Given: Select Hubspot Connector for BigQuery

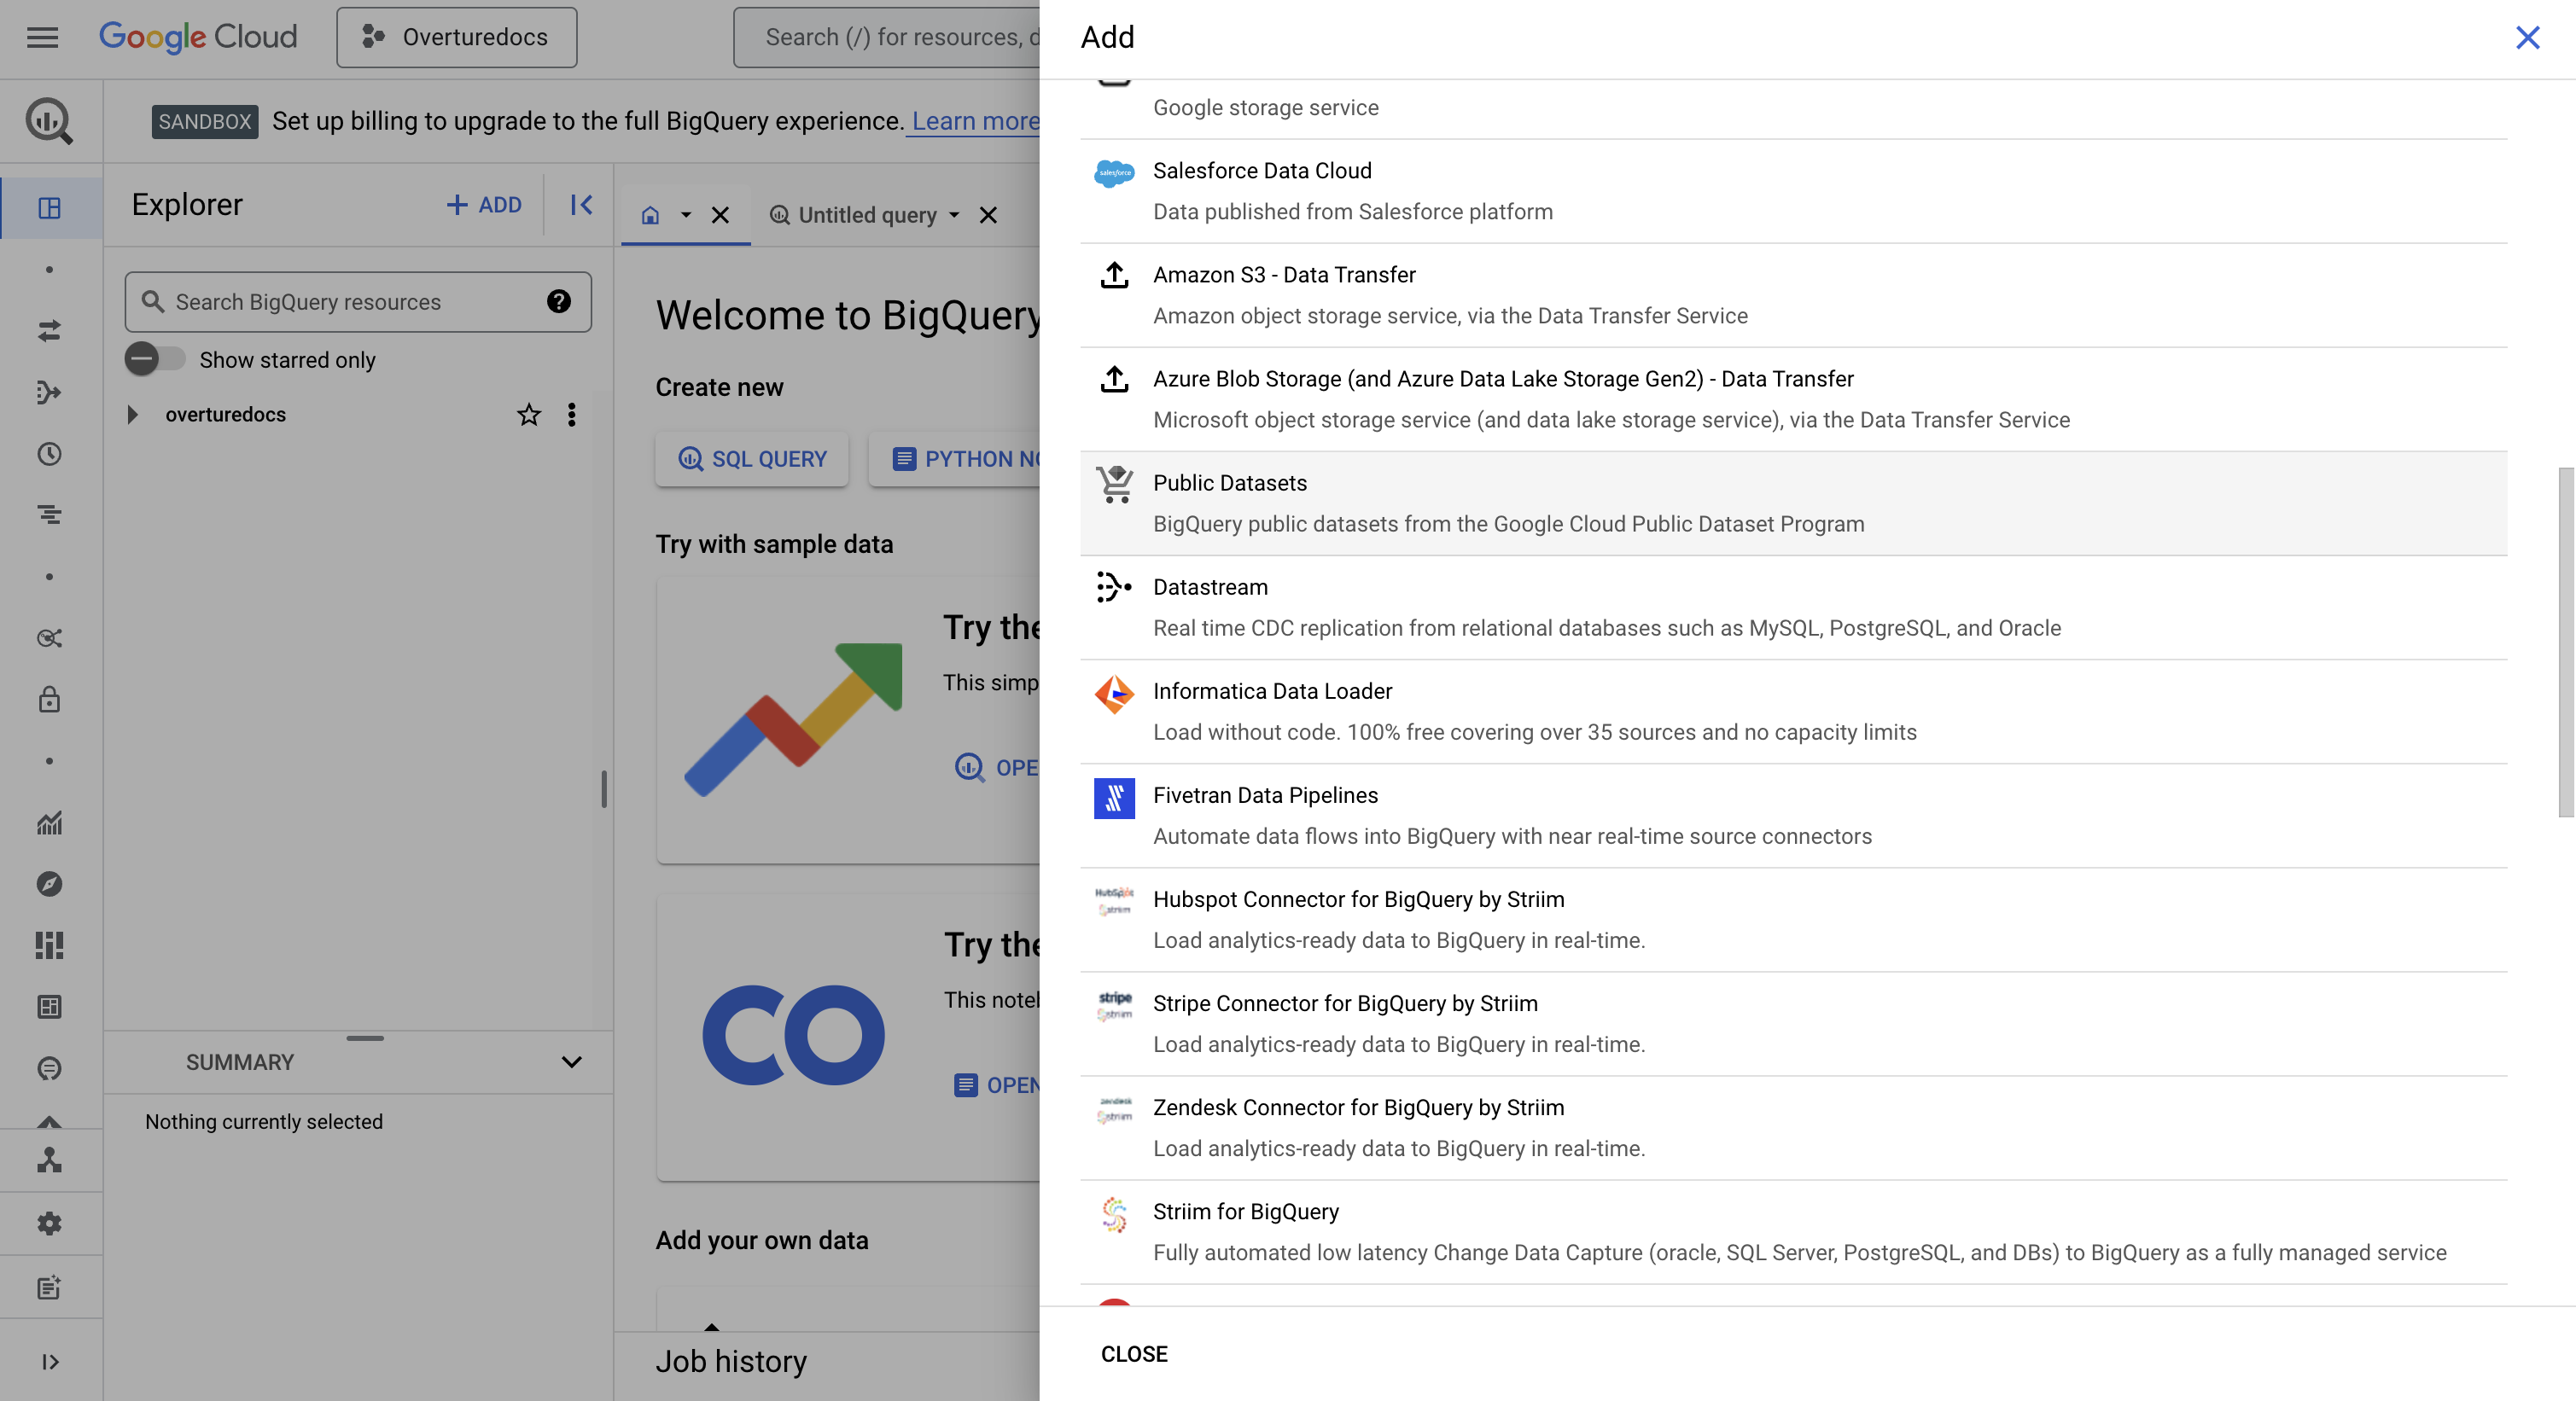Looking at the screenshot, I should [x=1793, y=919].
